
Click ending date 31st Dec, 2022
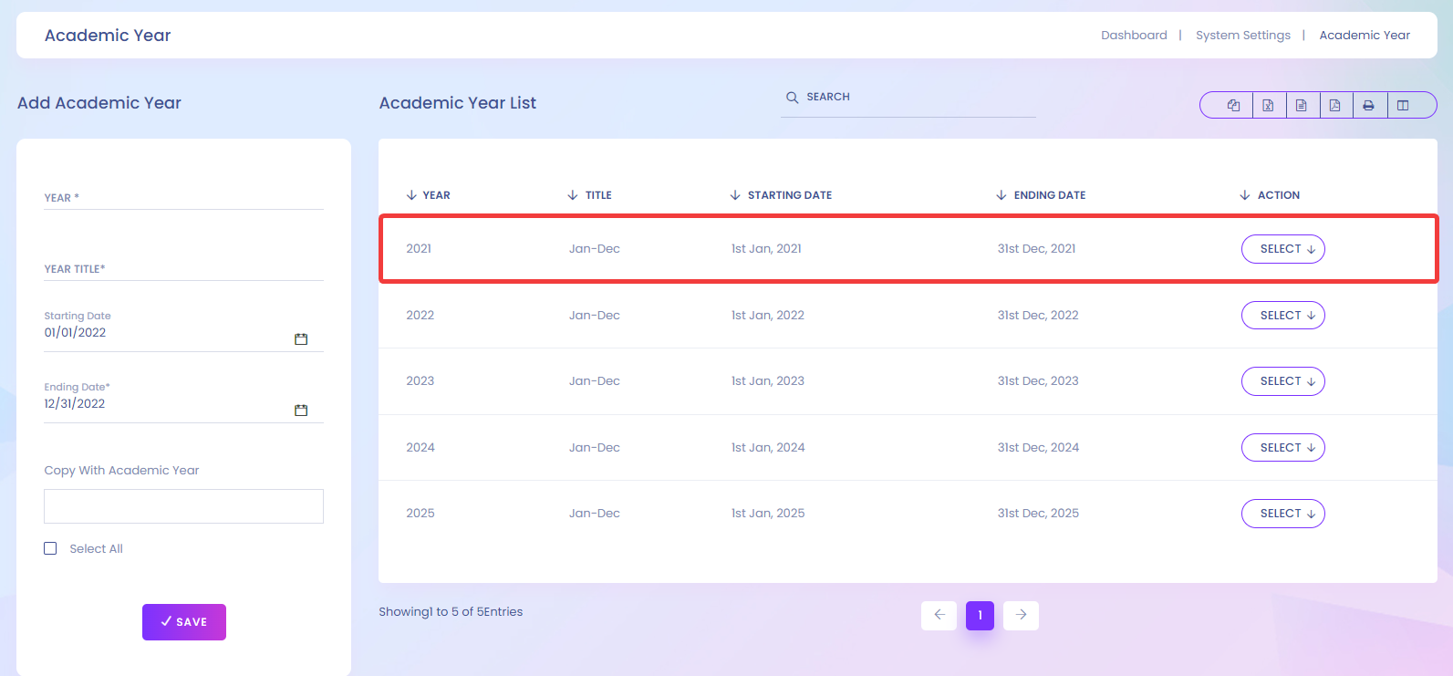pyautogui.click(x=1038, y=315)
